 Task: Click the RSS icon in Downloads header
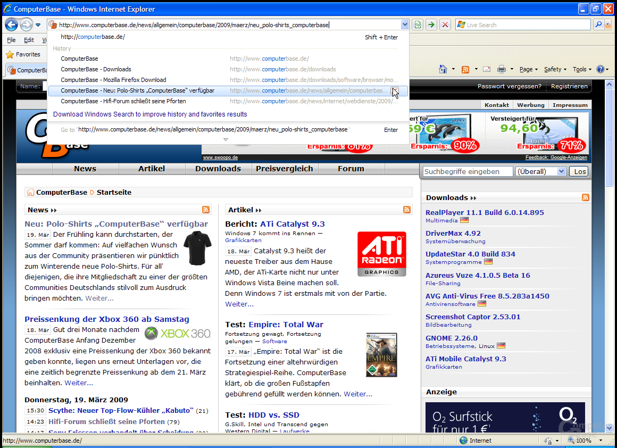(586, 197)
